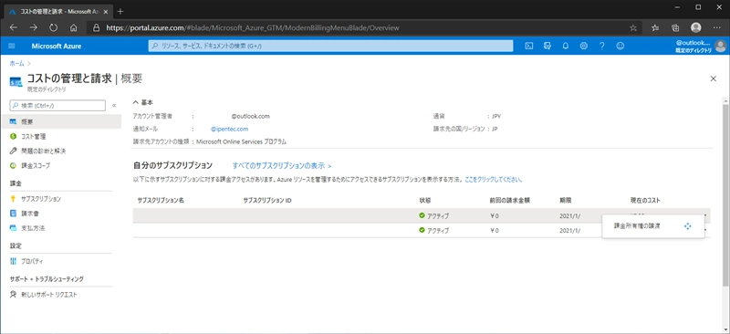Click アクティブ status in first subscription row
The width and height of the screenshot is (730, 334).
click(434, 215)
